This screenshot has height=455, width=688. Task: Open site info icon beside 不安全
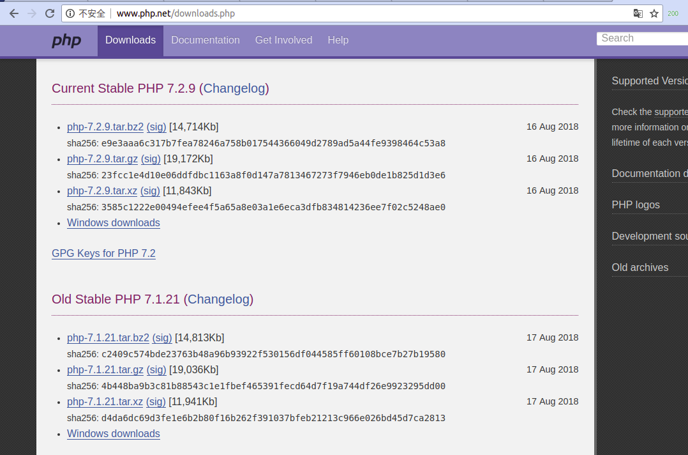click(x=70, y=13)
